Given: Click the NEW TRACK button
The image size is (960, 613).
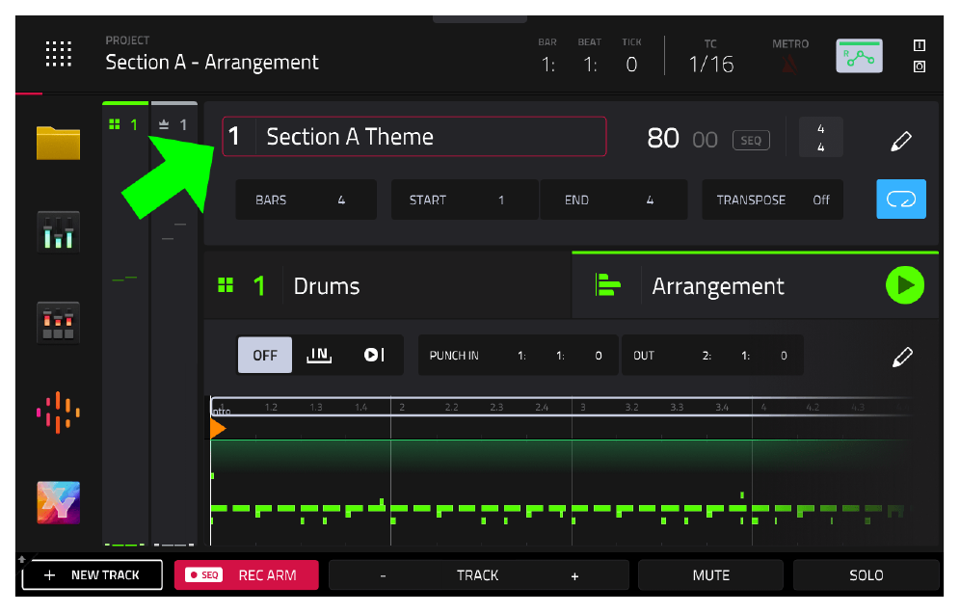Looking at the screenshot, I should click(92, 574).
